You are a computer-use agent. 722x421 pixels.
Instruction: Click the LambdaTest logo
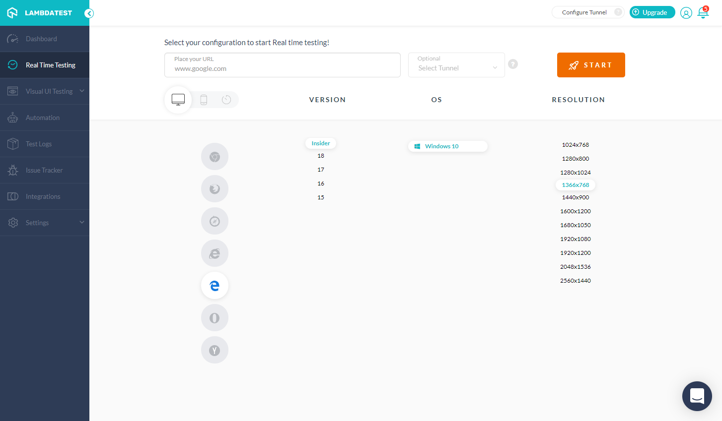[40, 13]
